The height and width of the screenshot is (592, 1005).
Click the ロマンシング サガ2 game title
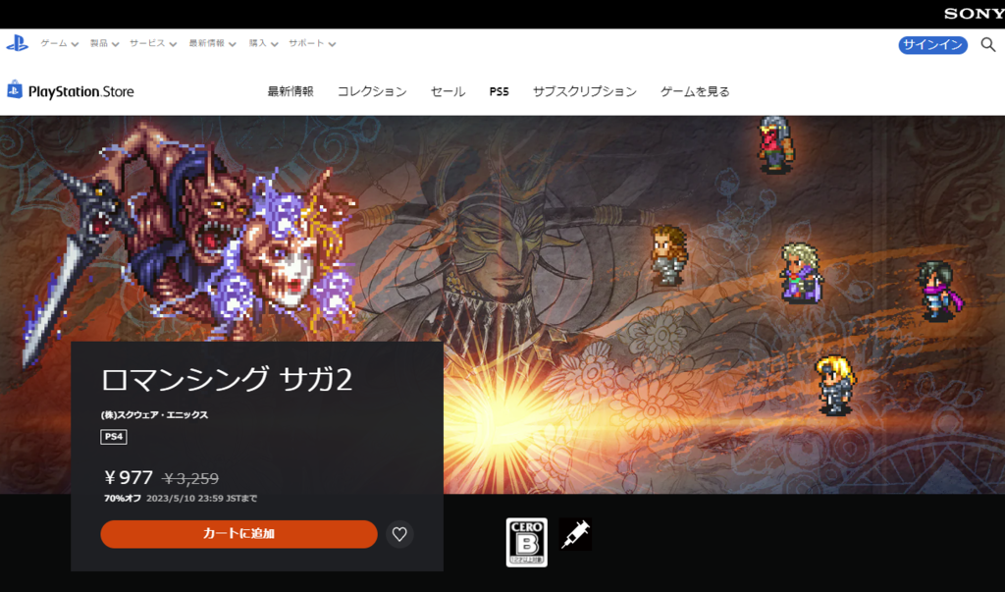(x=227, y=379)
